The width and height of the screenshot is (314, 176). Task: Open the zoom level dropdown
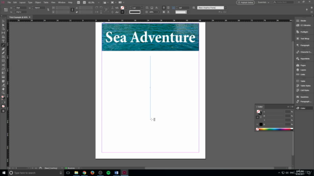(x=99, y=2)
